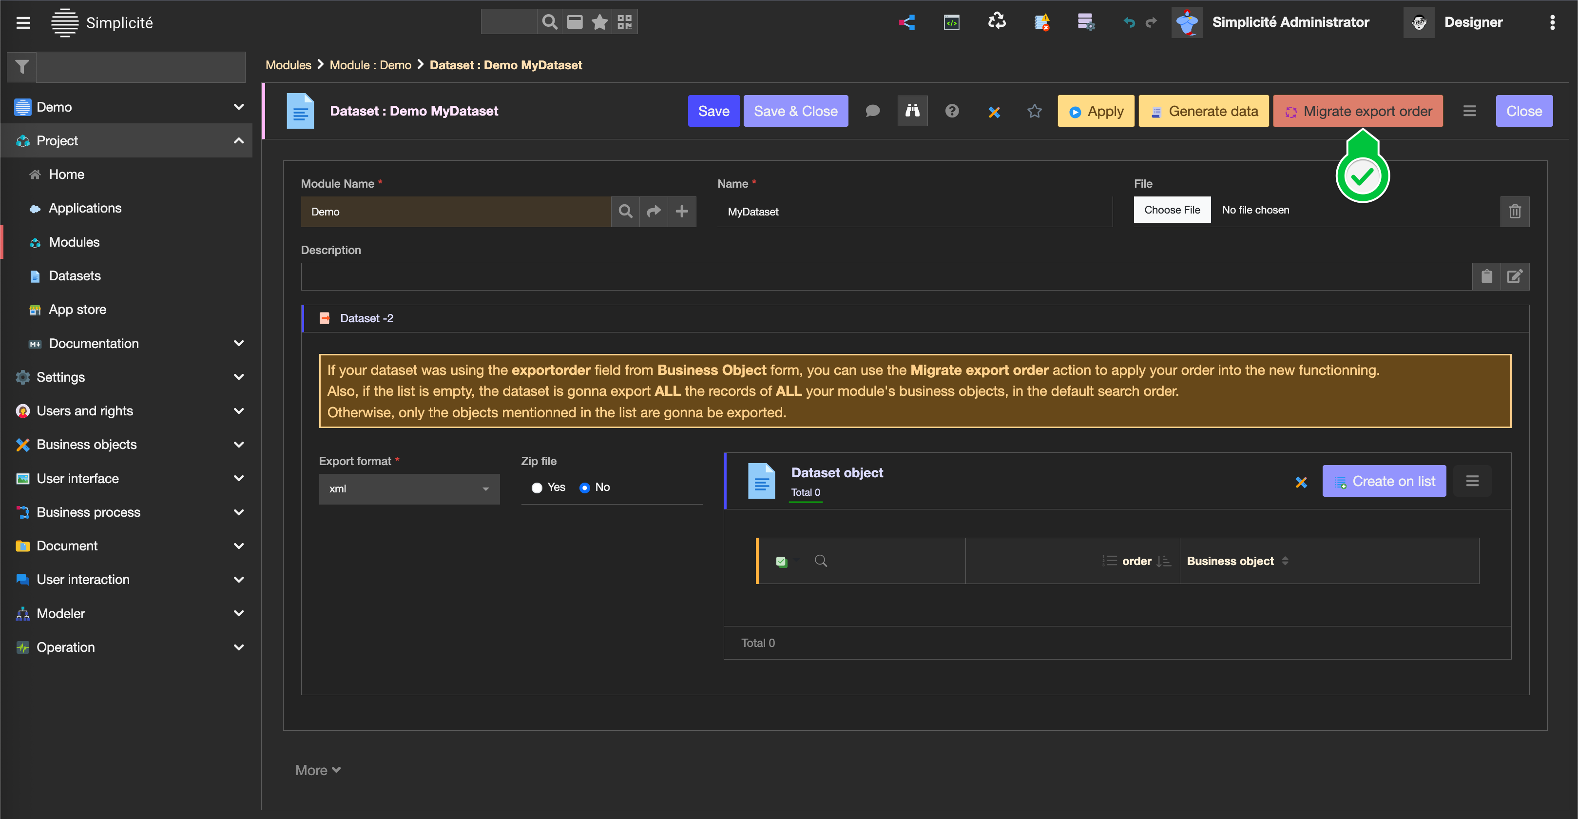Viewport: 1578px width, 819px height.
Task: Click the comment bubble icon in header
Action: [x=872, y=111]
